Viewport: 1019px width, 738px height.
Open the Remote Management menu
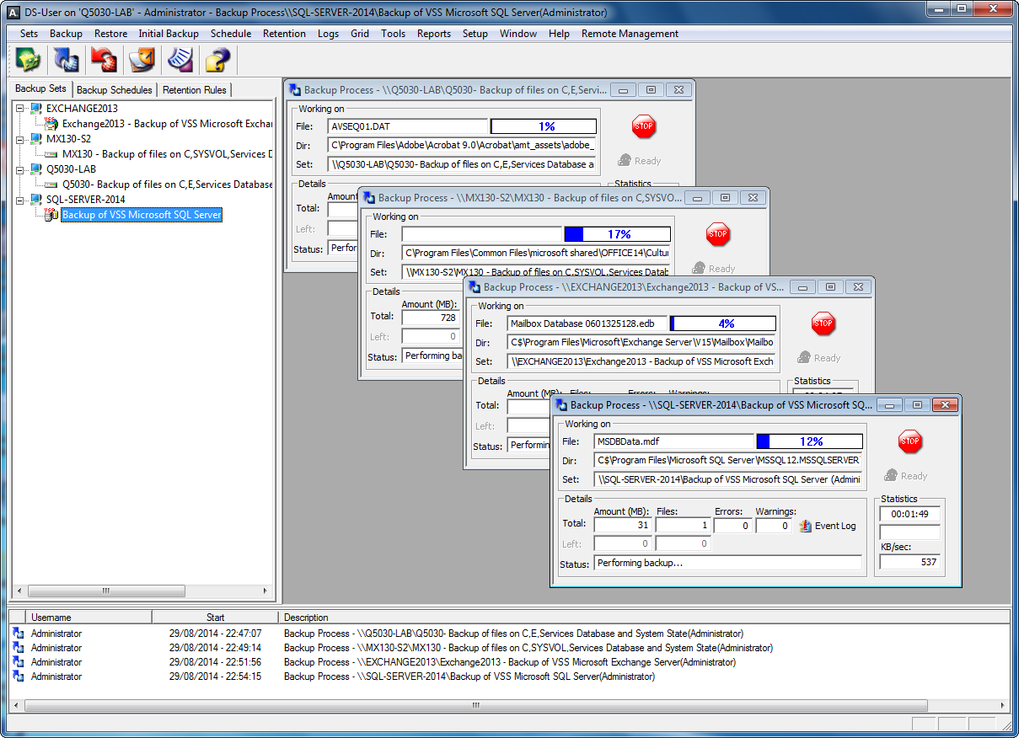[630, 34]
